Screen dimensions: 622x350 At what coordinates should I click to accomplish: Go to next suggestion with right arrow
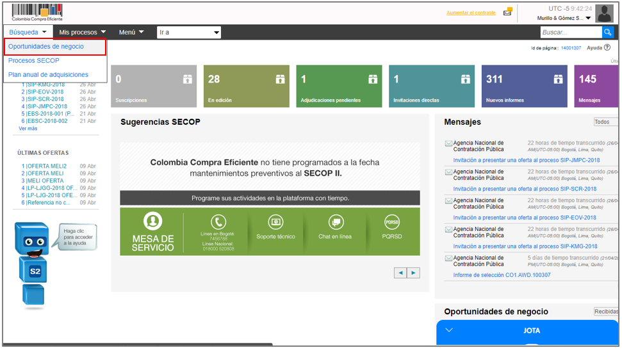pyautogui.click(x=413, y=273)
